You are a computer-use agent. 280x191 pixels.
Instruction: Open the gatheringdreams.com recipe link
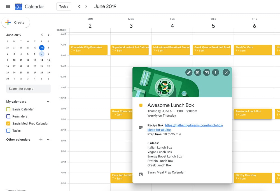coord(194,126)
